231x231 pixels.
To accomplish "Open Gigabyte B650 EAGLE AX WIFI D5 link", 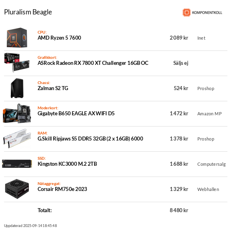I will tap(76, 113).
